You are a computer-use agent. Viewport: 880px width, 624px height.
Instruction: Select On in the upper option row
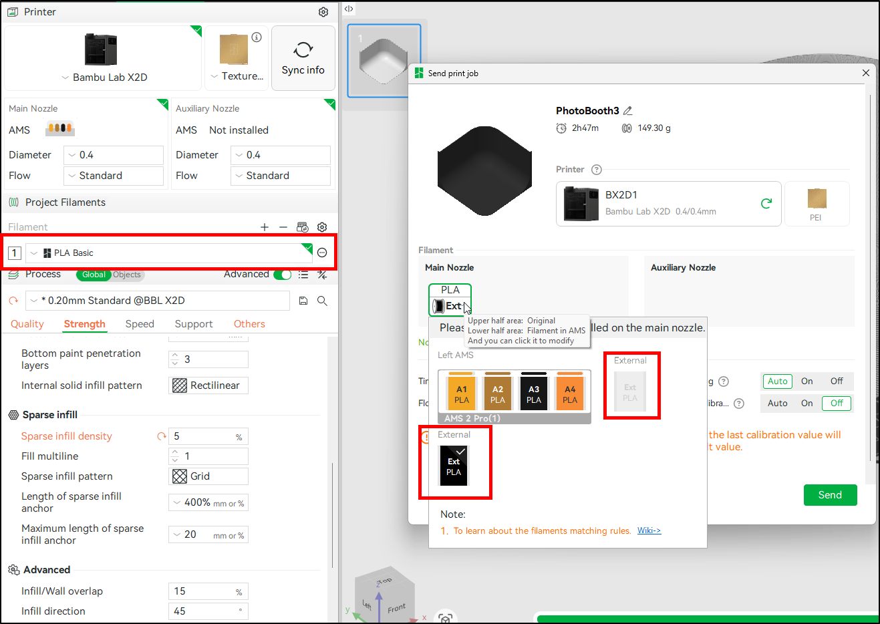(x=807, y=381)
